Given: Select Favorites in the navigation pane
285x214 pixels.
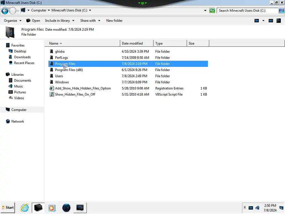Looking at the screenshot, I should coord(18,45).
